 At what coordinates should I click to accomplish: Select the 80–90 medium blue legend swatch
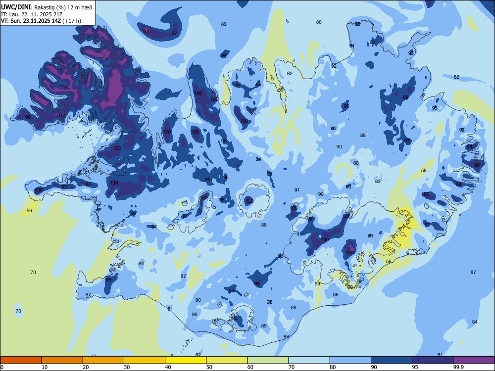[x=350, y=360]
